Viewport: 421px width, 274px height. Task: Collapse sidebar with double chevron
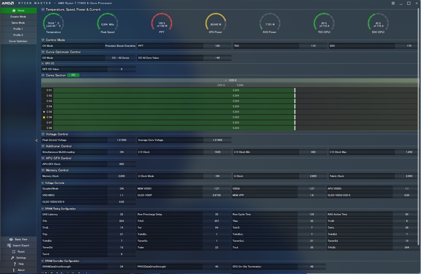pyautogui.click(x=37, y=140)
